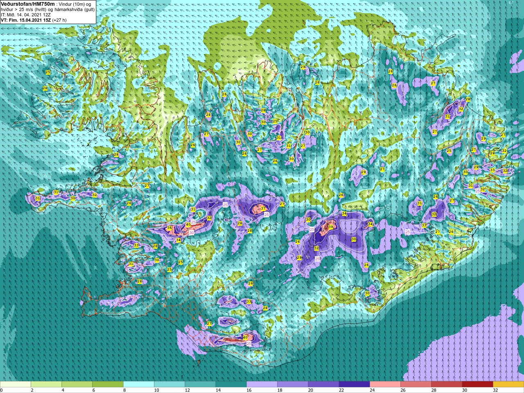
Task: Pick the 28–30 m/s red legend swatch
Action: tap(447, 384)
